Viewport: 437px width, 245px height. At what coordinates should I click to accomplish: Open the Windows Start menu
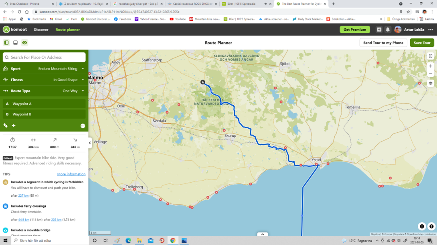point(5,241)
